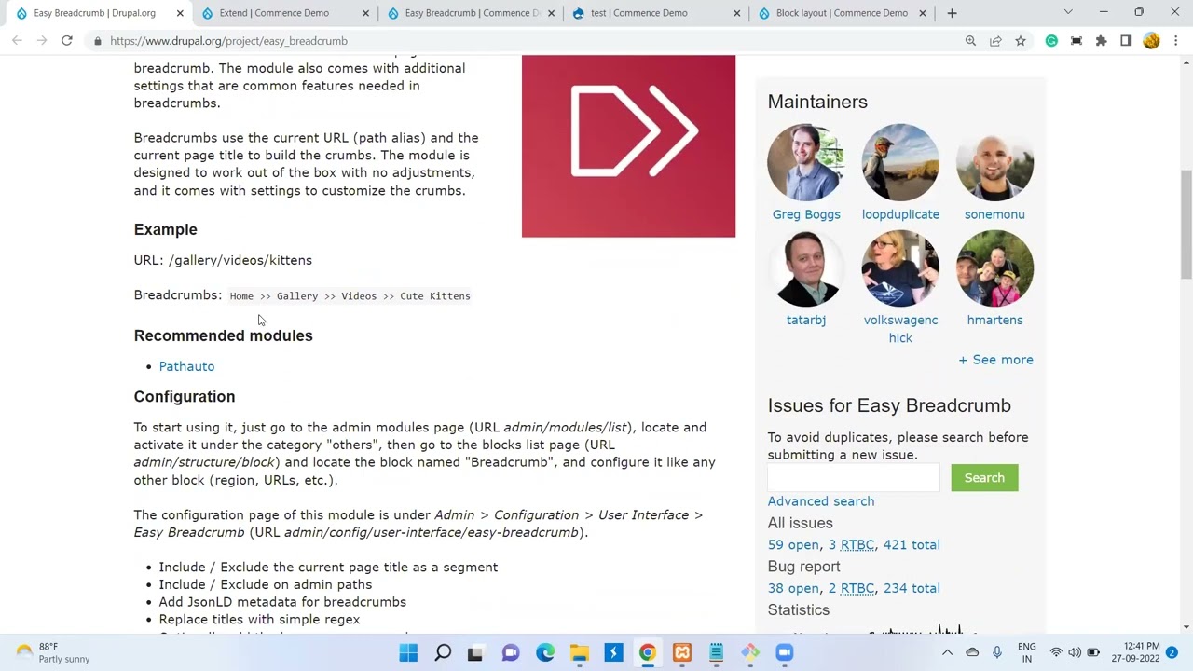Open loopduplicate maintainer profile link

click(x=900, y=214)
